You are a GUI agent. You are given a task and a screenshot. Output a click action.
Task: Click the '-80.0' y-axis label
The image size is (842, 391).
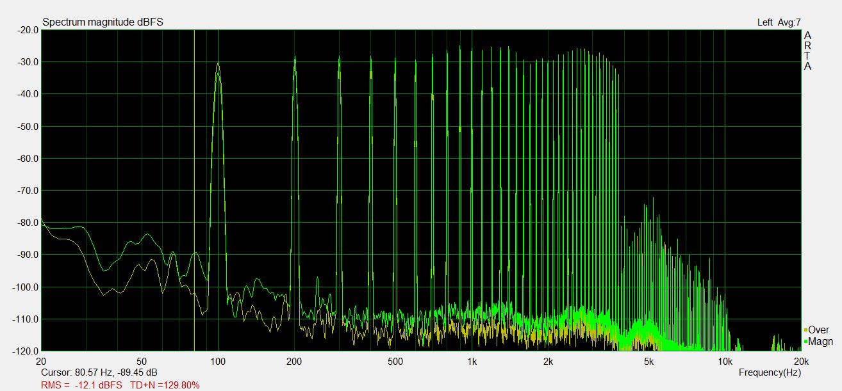click(28, 222)
